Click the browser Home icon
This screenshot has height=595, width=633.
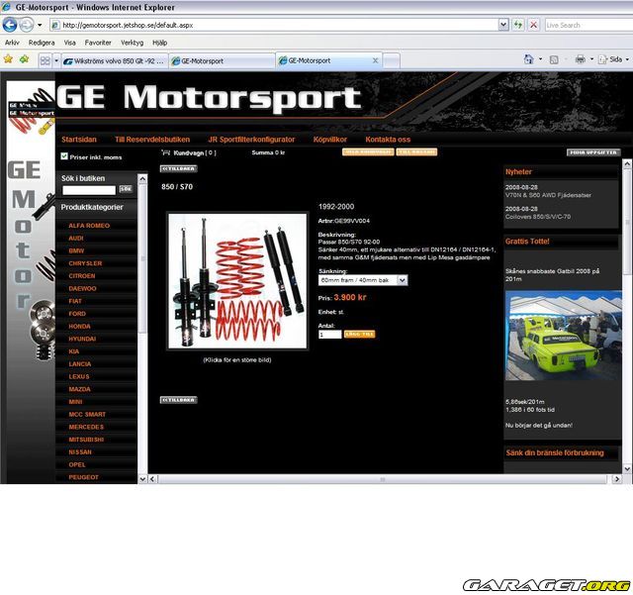click(x=529, y=60)
